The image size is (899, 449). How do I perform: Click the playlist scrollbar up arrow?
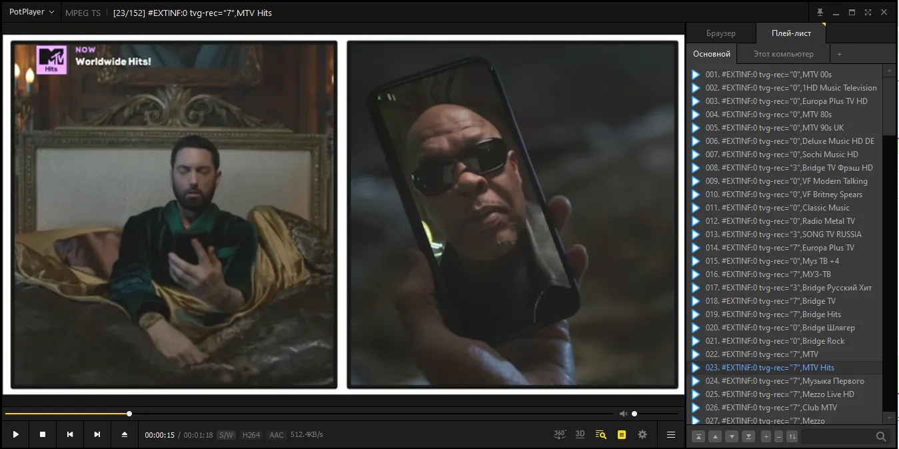click(889, 70)
